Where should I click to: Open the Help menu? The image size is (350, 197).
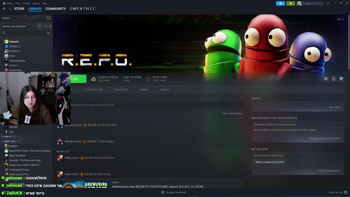pos(45,3)
